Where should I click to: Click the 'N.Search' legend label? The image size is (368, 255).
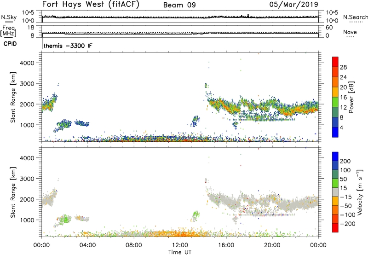pos(355,17)
